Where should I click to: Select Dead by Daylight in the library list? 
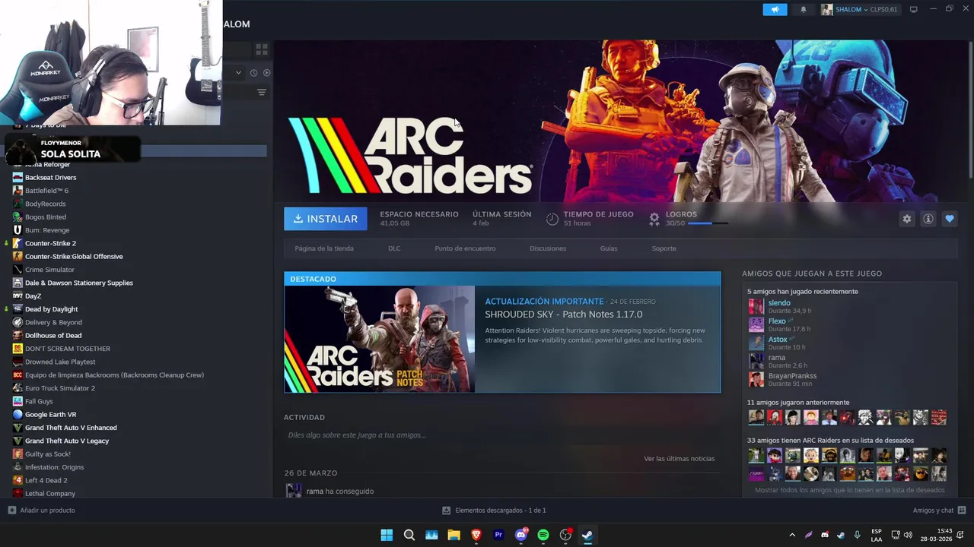pyautogui.click(x=51, y=309)
